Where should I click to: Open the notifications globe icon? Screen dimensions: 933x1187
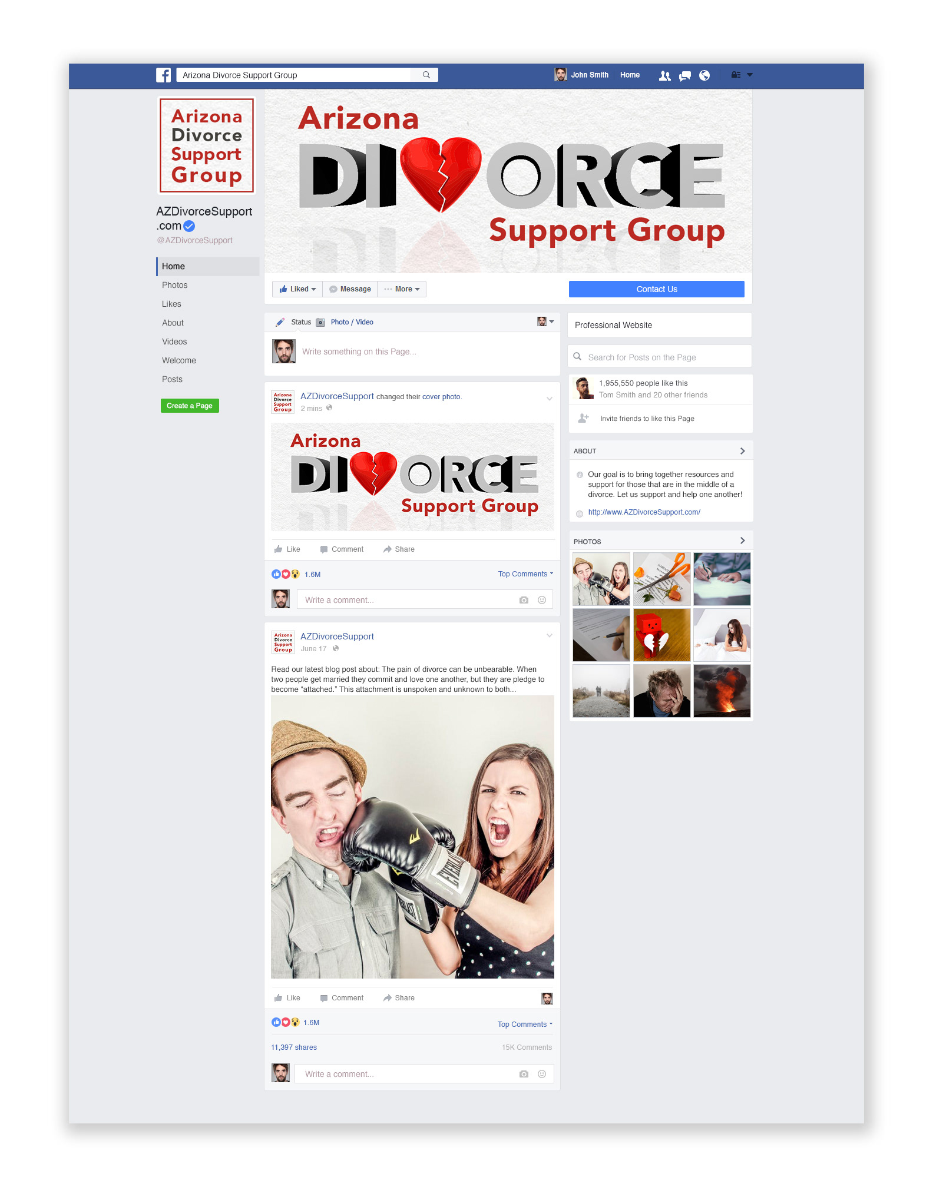(x=704, y=75)
